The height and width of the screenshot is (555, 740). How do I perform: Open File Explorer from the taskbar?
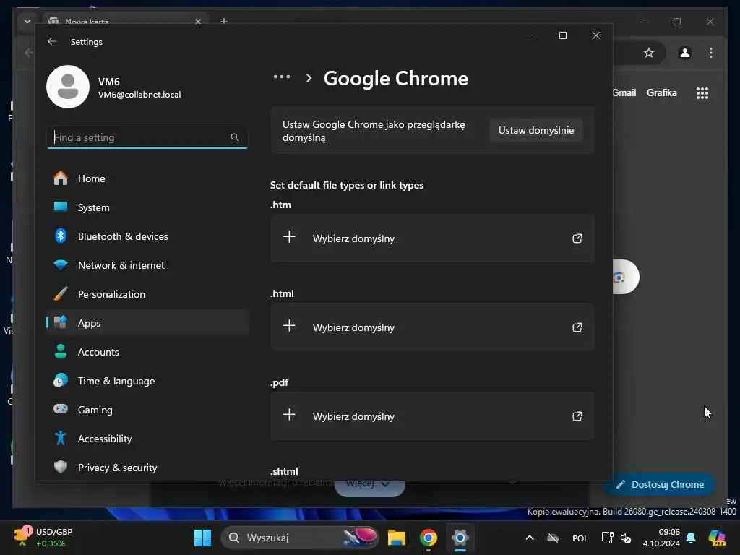[x=397, y=538]
